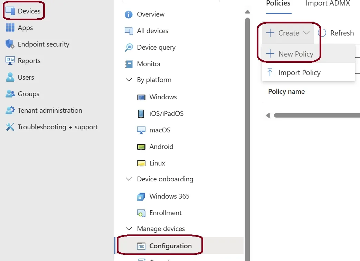The height and width of the screenshot is (261, 360).
Task: Open Tenant administration
Action: click(50, 110)
